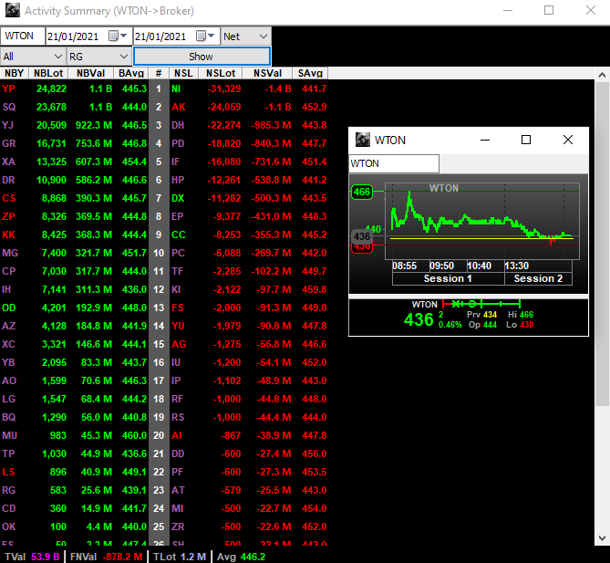Sort by NSL column header
Image resolution: width=610 pixels, height=563 pixels.
[x=183, y=73]
